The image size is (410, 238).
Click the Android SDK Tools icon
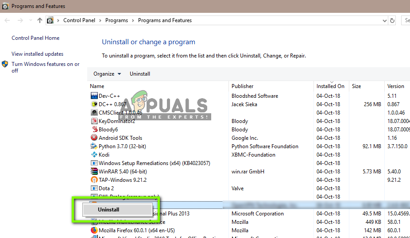click(x=94, y=138)
